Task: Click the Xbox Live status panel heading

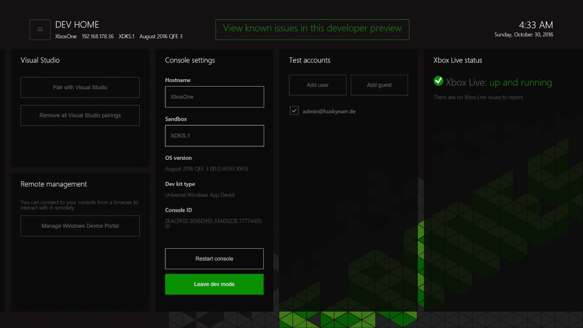Action: [x=458, y=60]
